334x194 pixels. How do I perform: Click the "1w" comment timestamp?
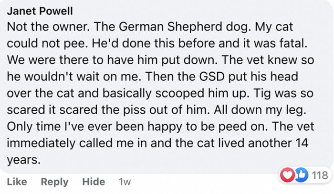125,182
